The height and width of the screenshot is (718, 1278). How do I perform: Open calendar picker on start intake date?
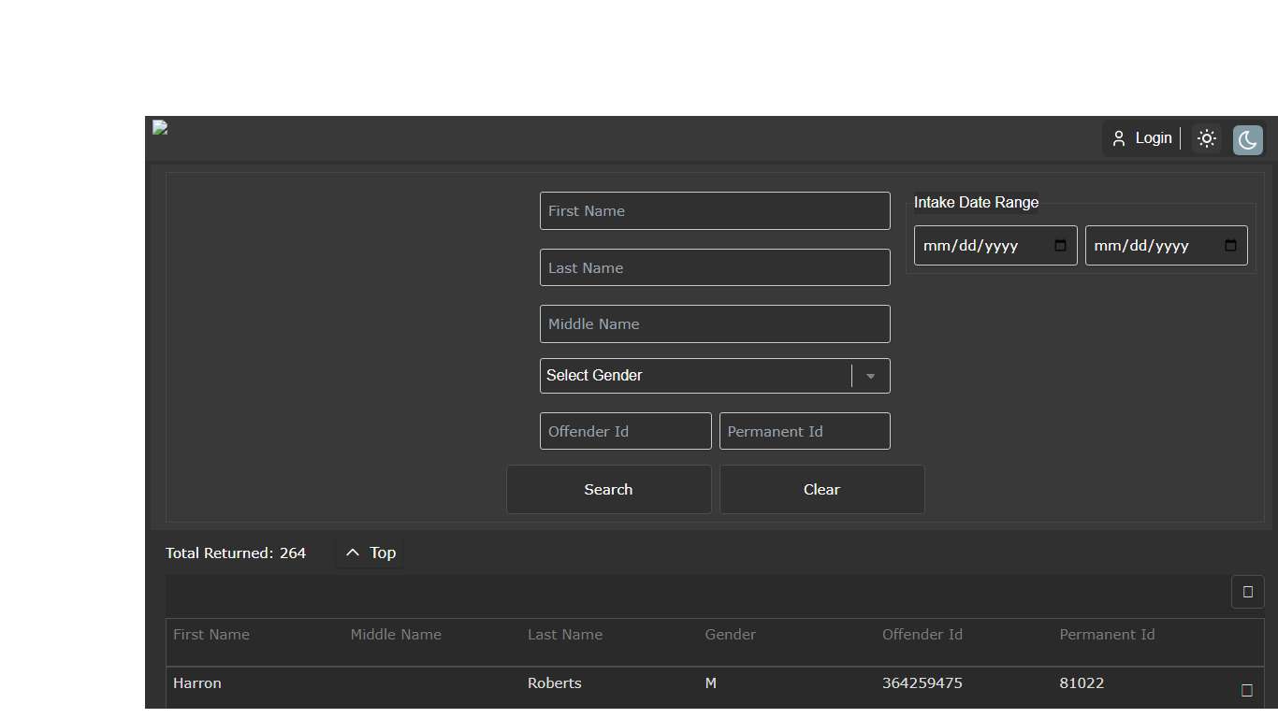tap(1060, 246)
